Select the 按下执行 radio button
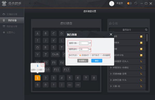The image size is (155, 100). pos(90,55)
